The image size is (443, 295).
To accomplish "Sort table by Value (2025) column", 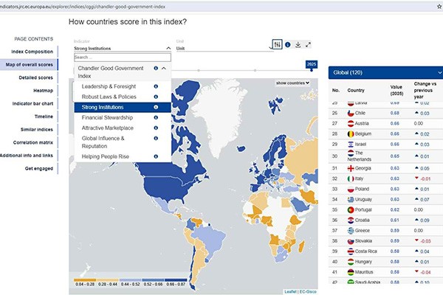I will click(396, 90).
